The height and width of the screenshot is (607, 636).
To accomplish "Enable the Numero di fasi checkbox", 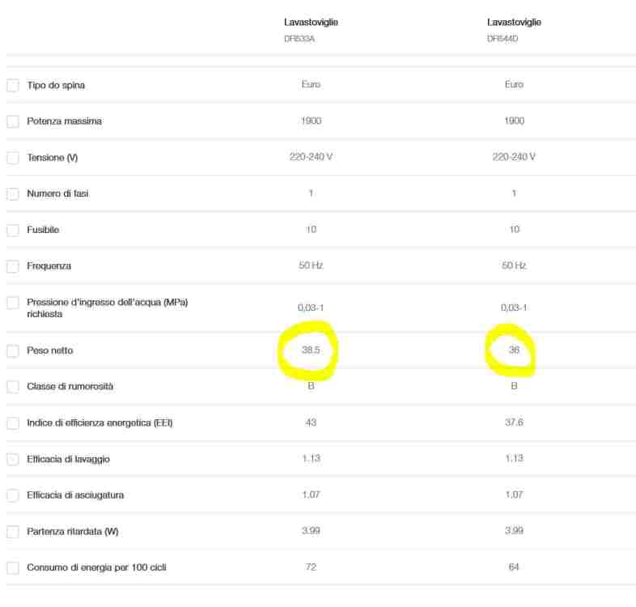I will 13,194.
